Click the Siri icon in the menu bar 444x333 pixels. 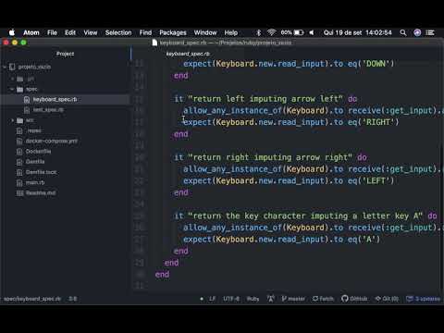417,32
